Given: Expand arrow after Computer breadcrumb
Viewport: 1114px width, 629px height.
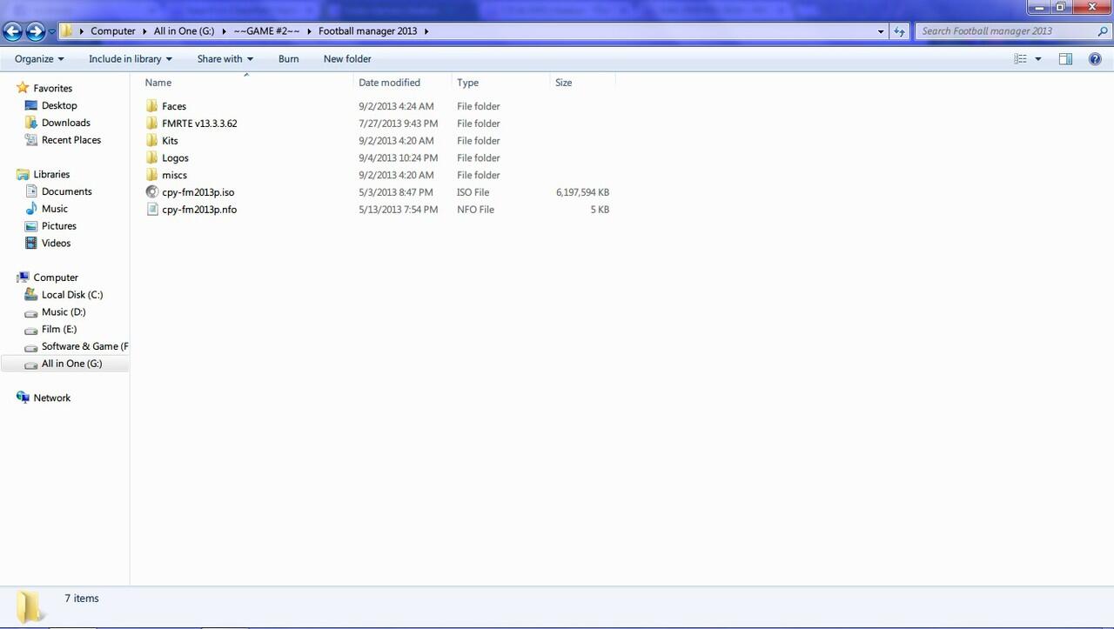Looking at the screenshot, I should (x=145, y=31).
